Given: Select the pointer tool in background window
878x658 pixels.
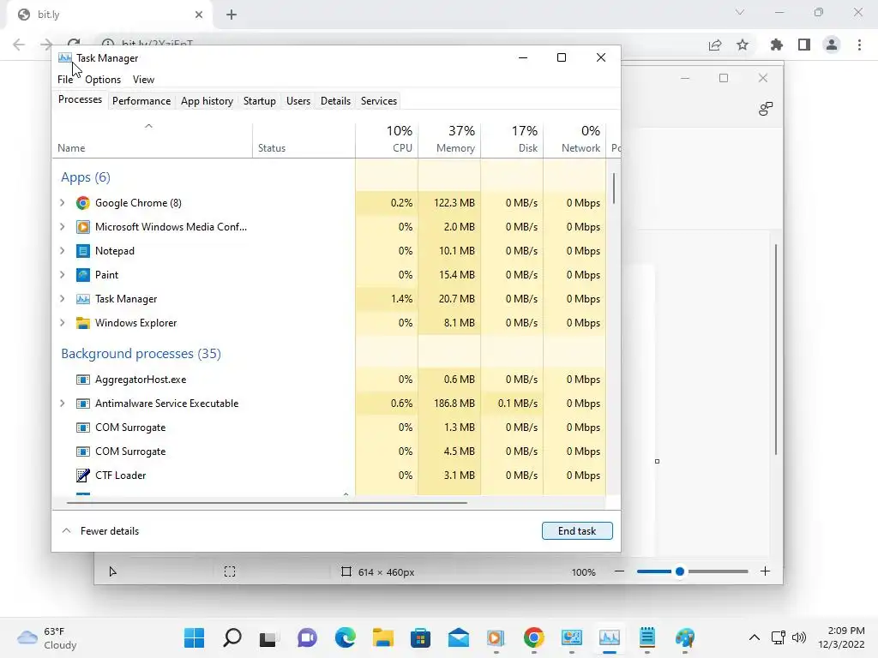Looking at the screenshot, I should (x=112, y=571).
